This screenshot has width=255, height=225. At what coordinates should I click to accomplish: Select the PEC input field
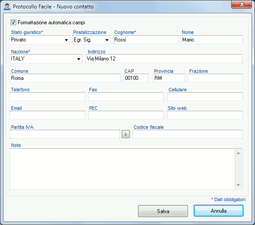pos(126,115)
